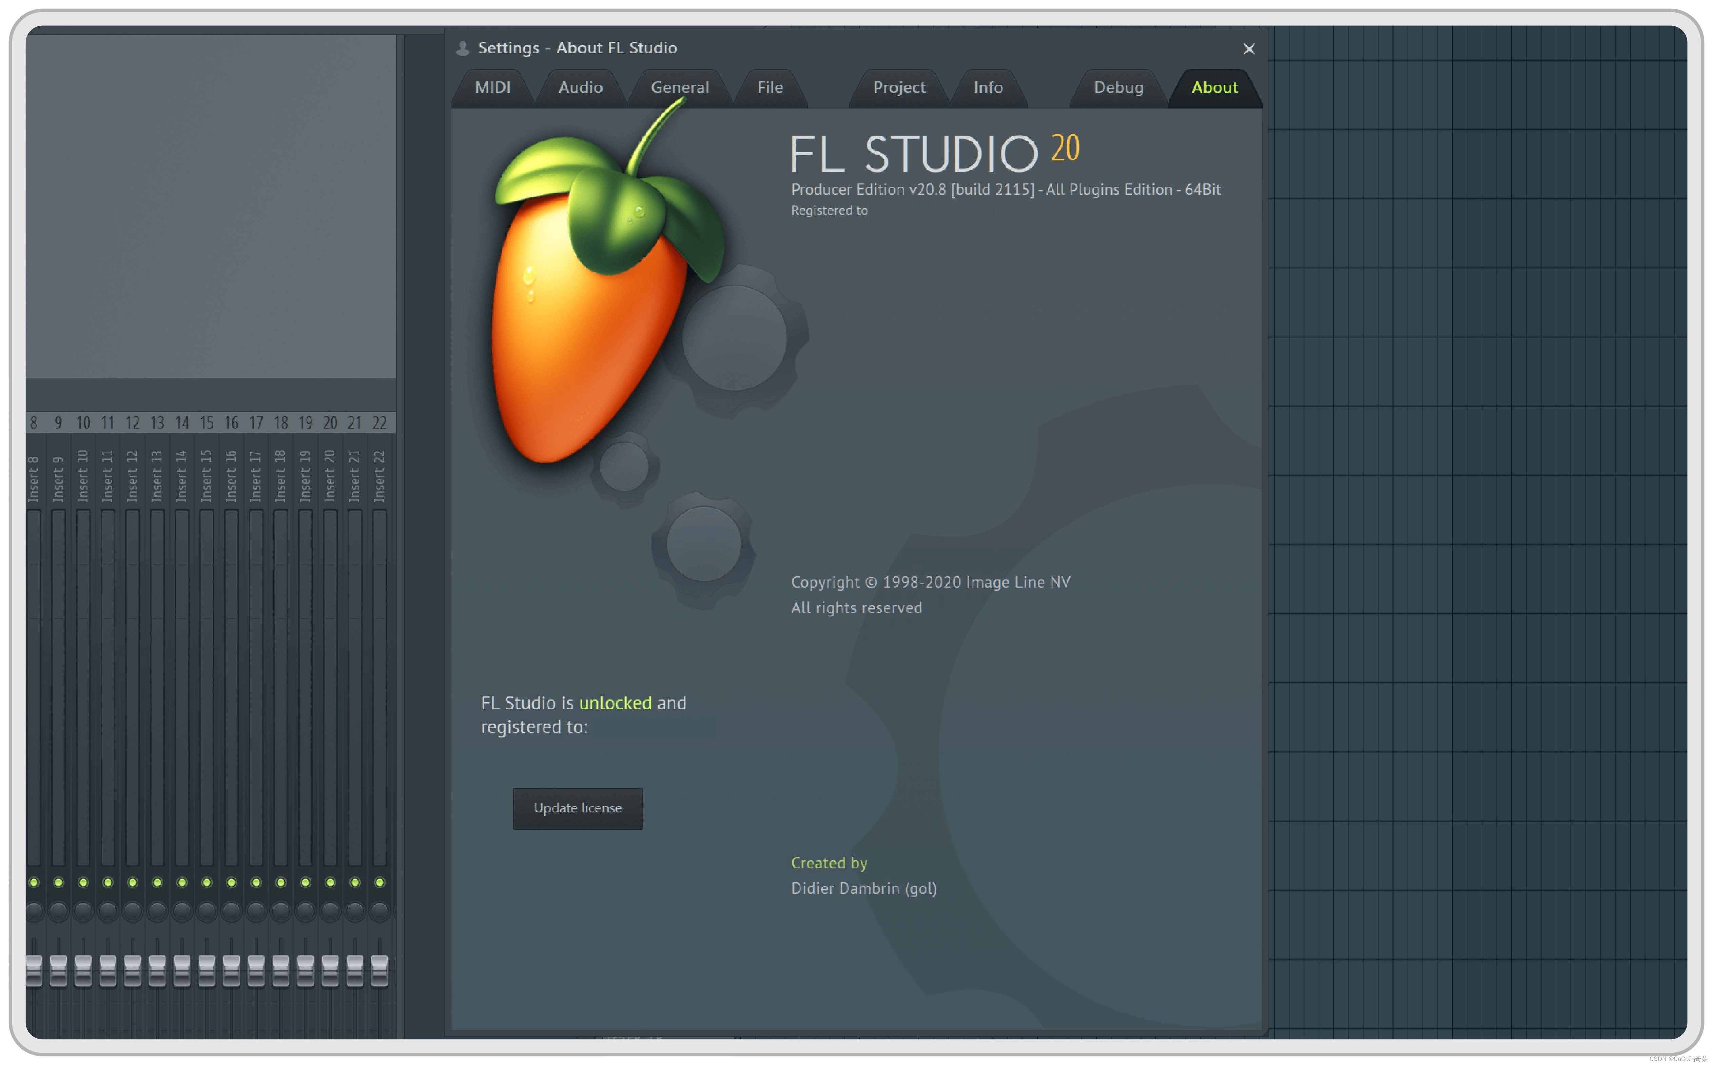The image size is (1713, 1065).
Task: Click track number 10 in mixer header
Action: [x=83, y=422]
